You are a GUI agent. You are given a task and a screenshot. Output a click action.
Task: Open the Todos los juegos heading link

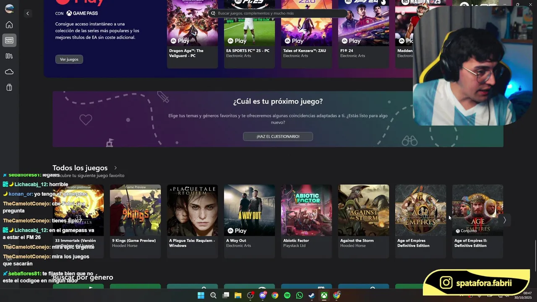point(80,168)
